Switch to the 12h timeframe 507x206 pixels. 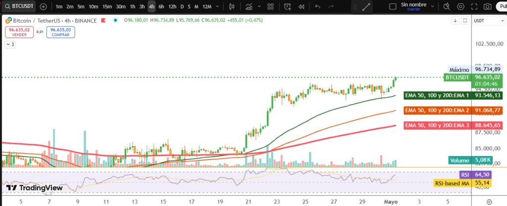pyautogui.click(x=172, y=6)
